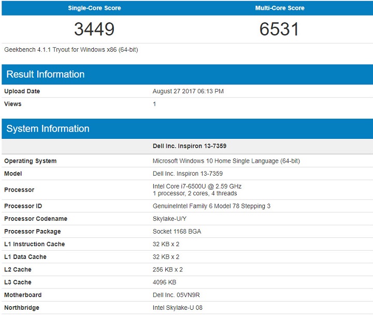Click the Multi-Core Score heading

point(280,8)
